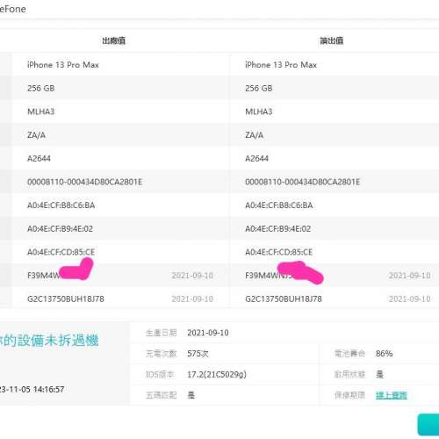439x439 pixels.
Task: Select A0:4E:CF:B9:4E:02 under 出廠值
Action: click(x=60, y=228)
